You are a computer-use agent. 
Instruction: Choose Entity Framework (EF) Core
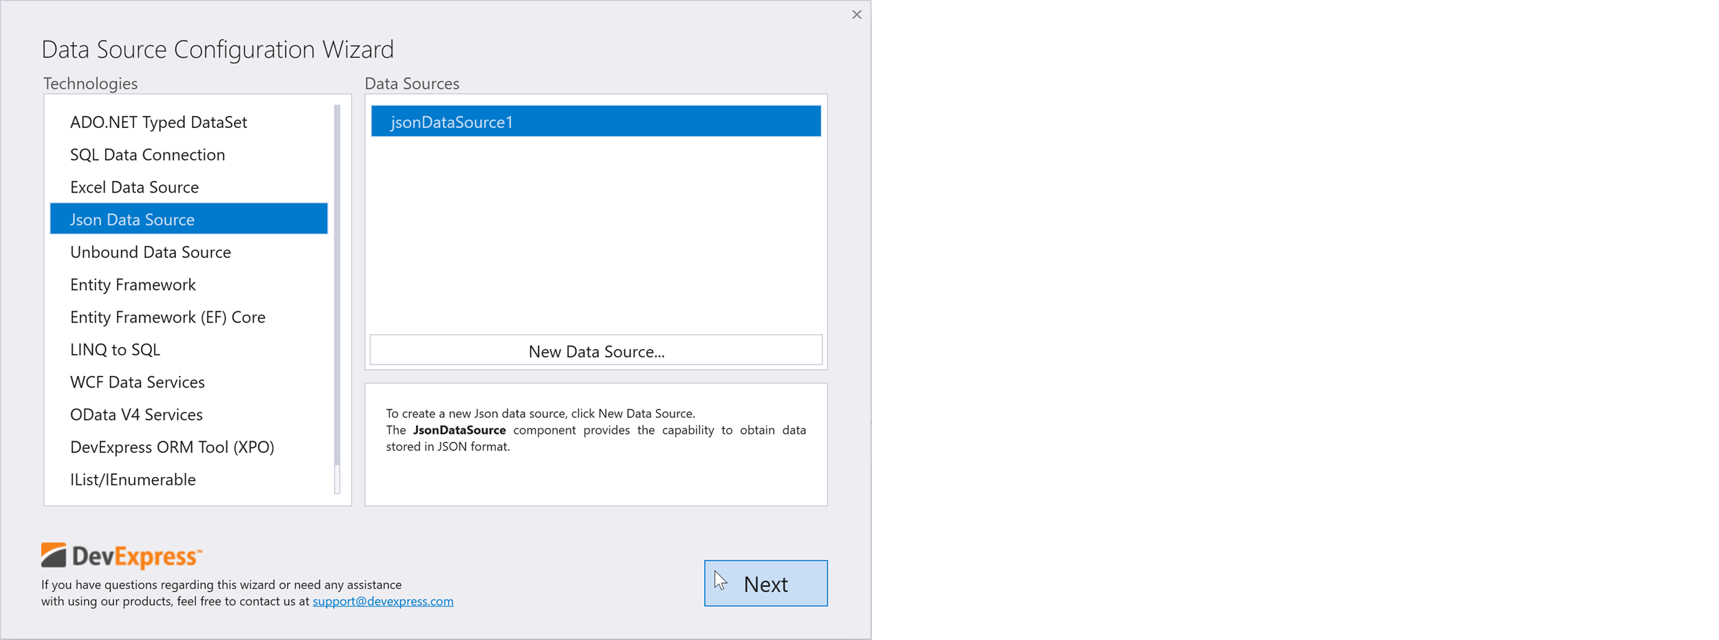[168, 317]
